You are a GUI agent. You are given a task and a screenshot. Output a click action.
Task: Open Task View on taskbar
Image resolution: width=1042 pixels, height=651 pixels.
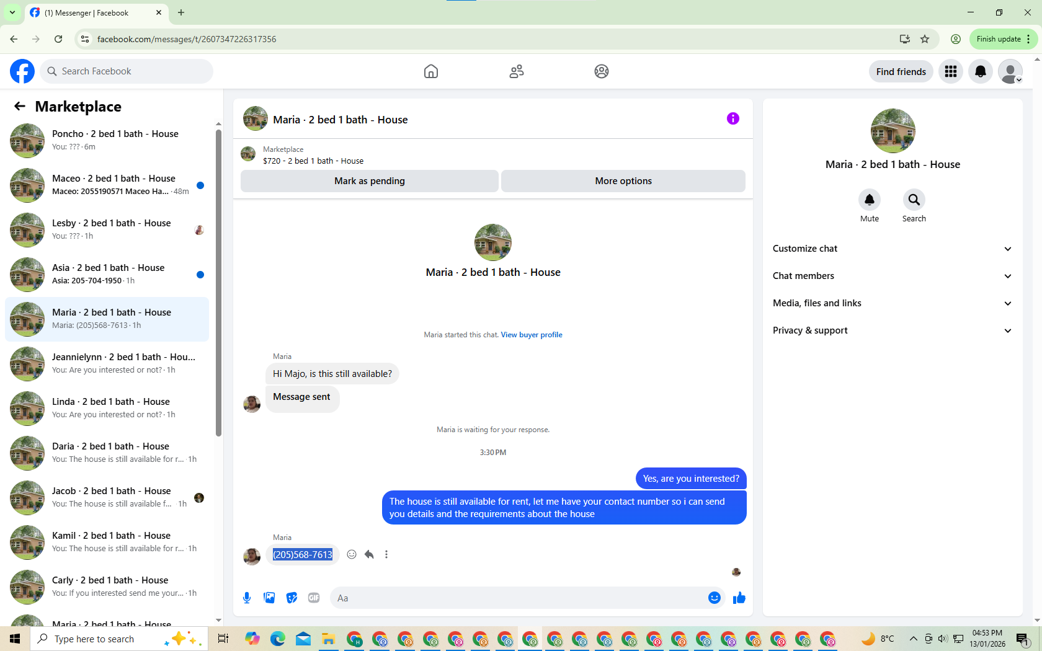click(x=223, y=639)
